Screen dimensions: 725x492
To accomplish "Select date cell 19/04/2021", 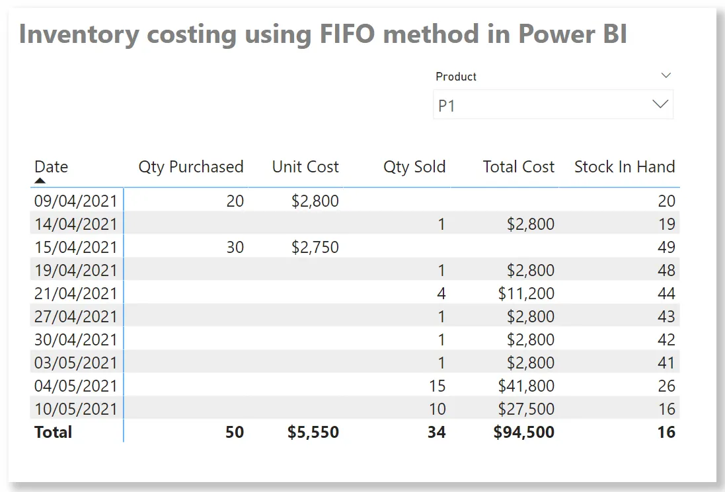I will click(76, 270).
